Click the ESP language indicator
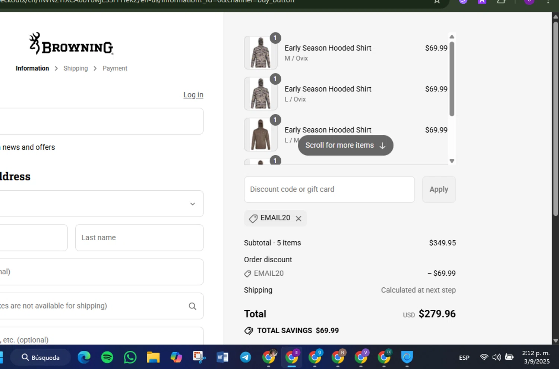 [464, 358]
